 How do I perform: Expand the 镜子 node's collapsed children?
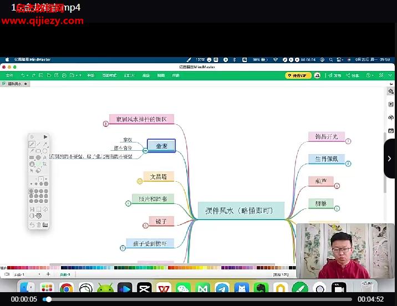145,226
